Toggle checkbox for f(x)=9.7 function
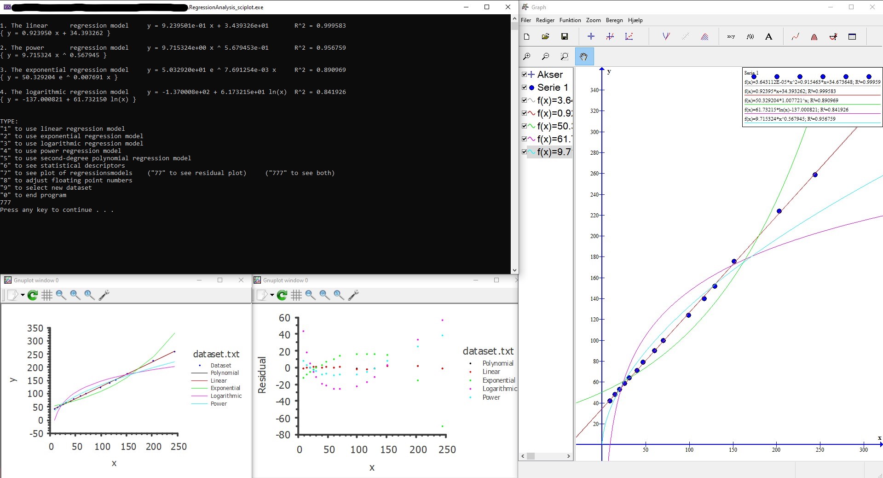Screen dimensions: 883x478 pyautogui.click(x=524, y=152)
